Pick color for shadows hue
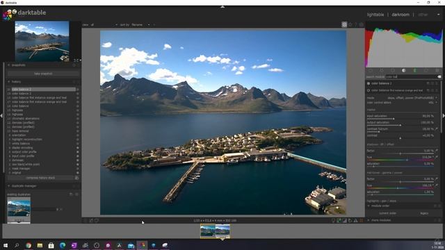445x250 pixels. point(437,157)
